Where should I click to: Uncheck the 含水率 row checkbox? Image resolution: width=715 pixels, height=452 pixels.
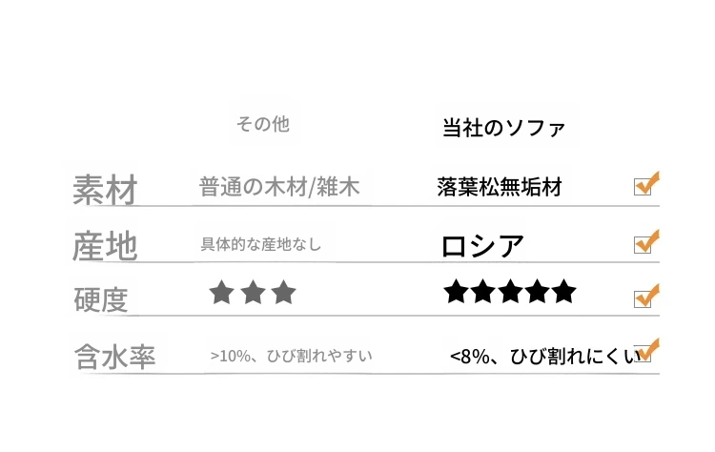(644, 353)
